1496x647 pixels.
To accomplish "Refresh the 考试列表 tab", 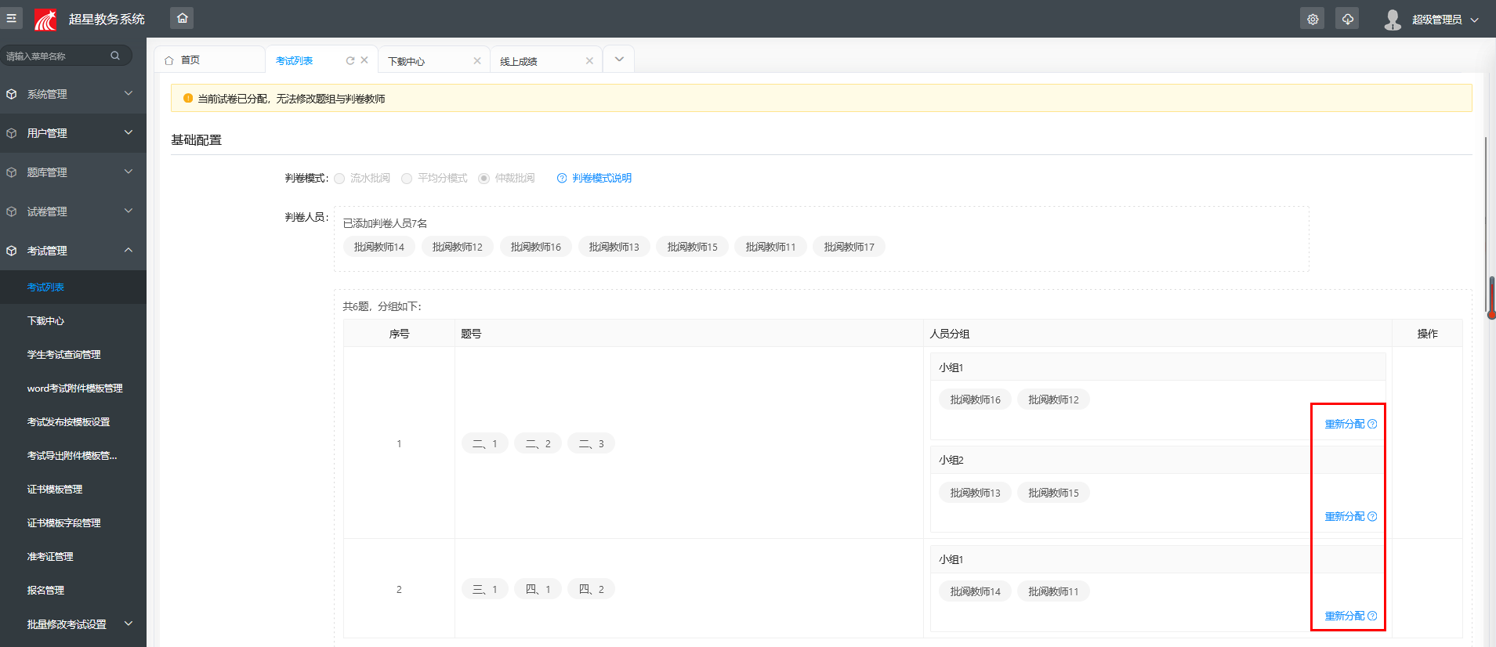I will [350, 60].
